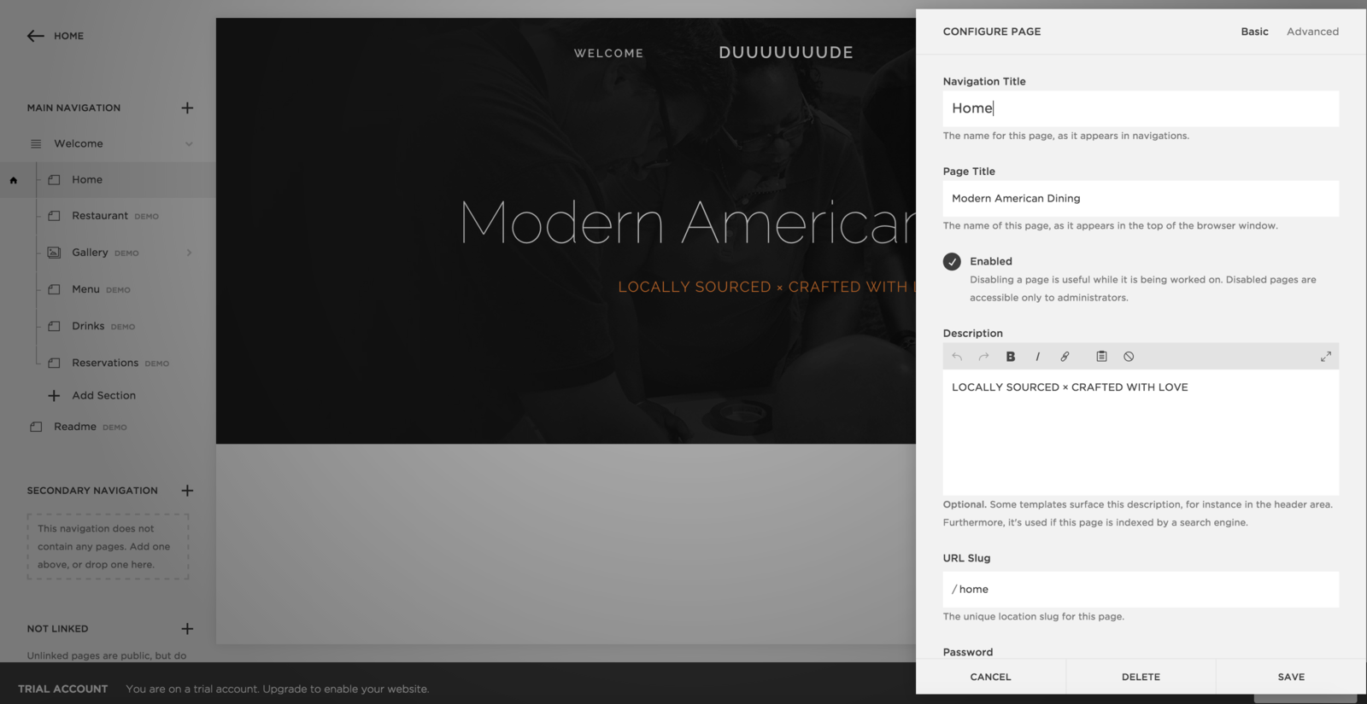Click the HOME back link
Screen dimensions: 1367x704
[x=68, y=36]
